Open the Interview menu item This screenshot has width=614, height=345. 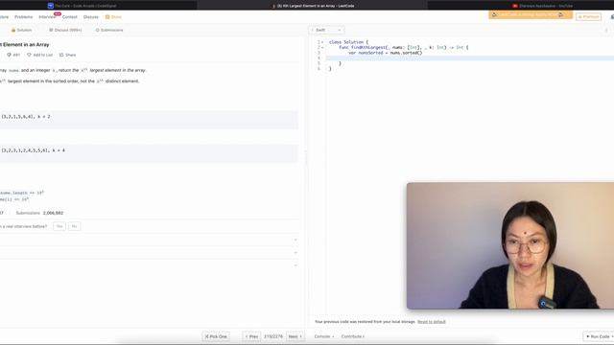coord(47,17)
